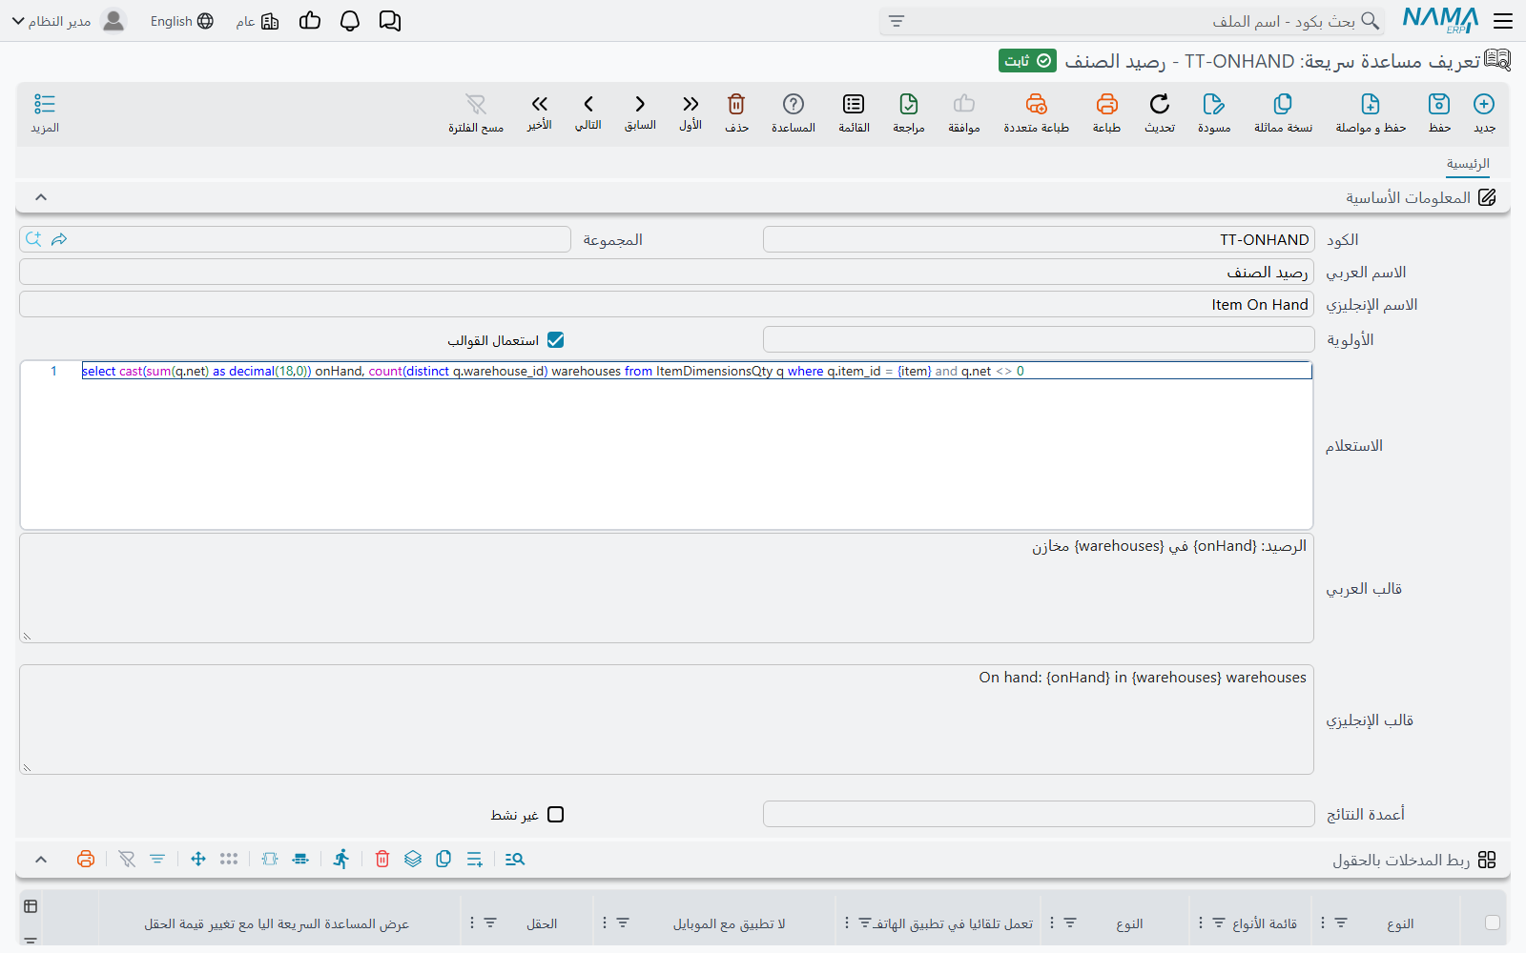Open the main hamburger menu
1526x953 pixels.
tap(1503, 21)
